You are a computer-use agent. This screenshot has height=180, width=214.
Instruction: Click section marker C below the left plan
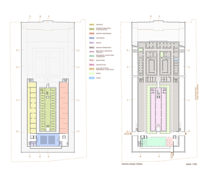(30, 157)
